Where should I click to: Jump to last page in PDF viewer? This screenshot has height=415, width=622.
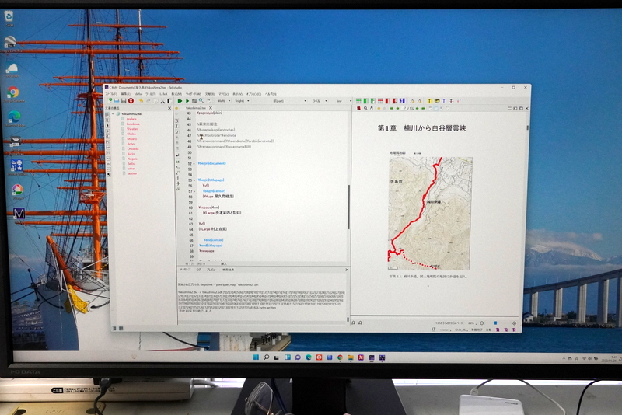click(x=423, y=108)
